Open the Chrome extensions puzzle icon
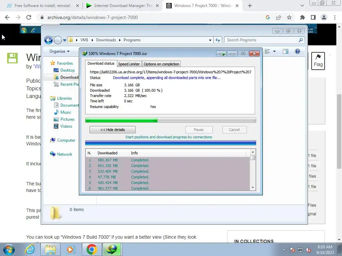 tap(302, 17)
